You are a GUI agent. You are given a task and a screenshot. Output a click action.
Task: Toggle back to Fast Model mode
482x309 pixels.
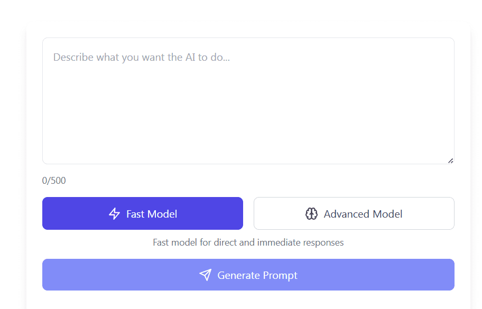coord(142,213)
